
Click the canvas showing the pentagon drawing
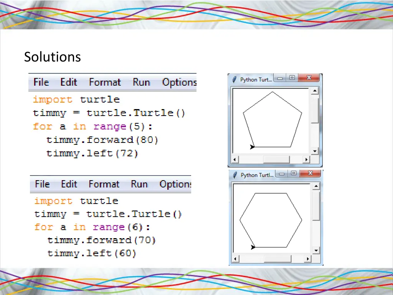tap(271, 121)
